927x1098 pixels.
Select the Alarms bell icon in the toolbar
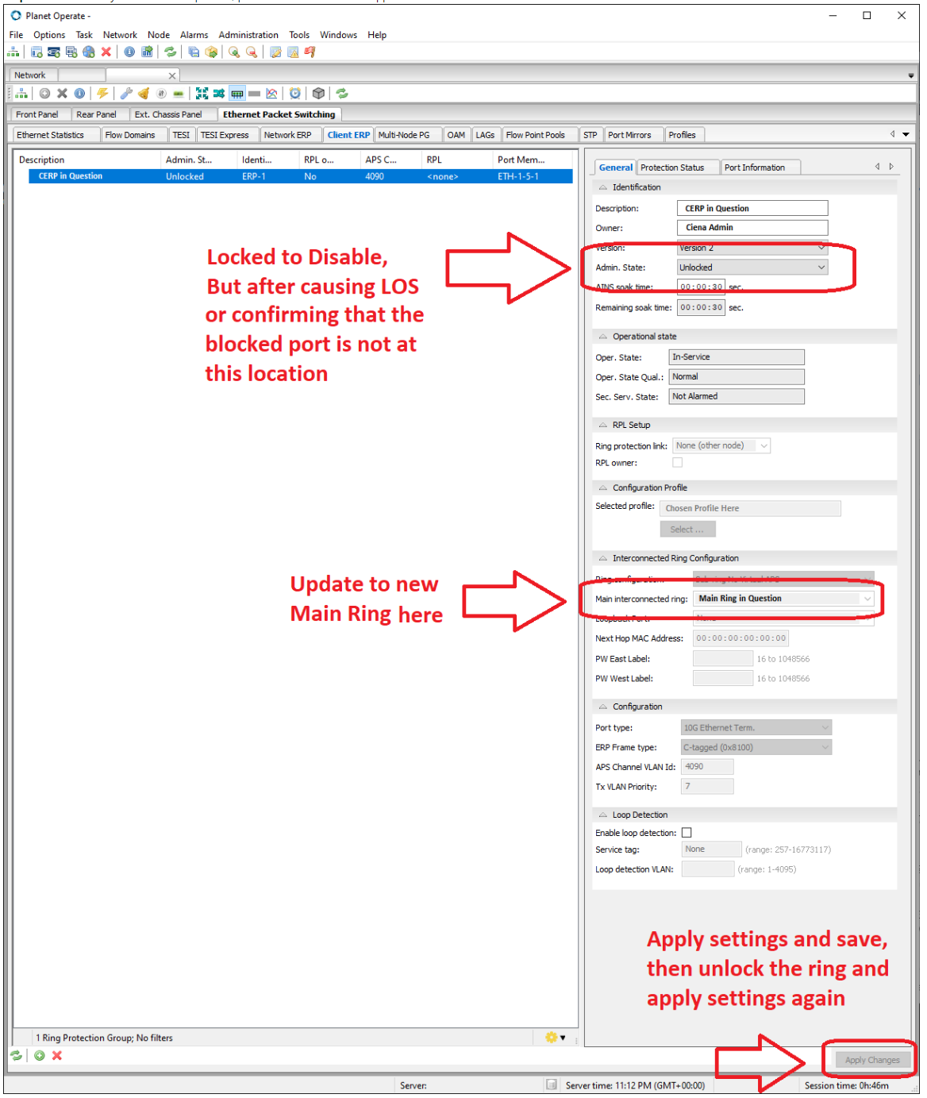click(144, 93)
